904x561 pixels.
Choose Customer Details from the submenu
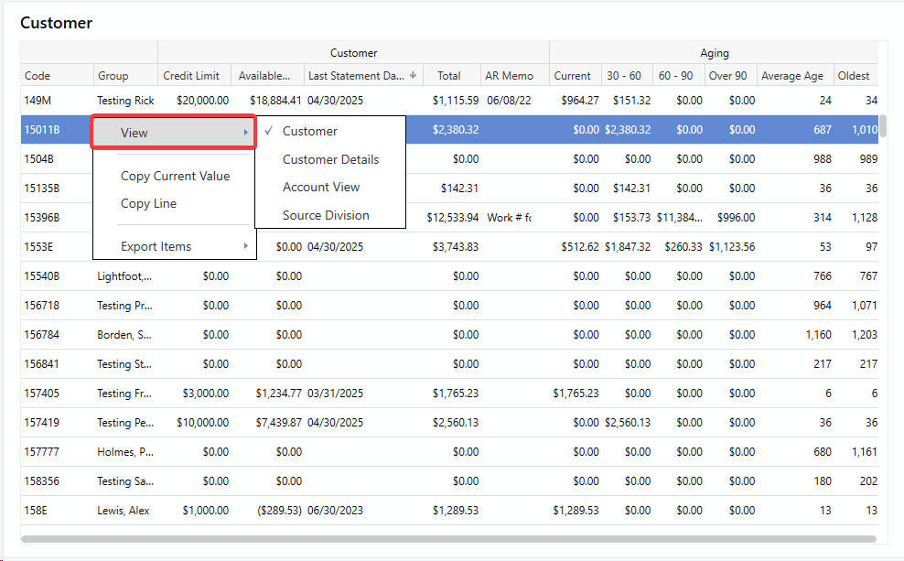point(330,159)
